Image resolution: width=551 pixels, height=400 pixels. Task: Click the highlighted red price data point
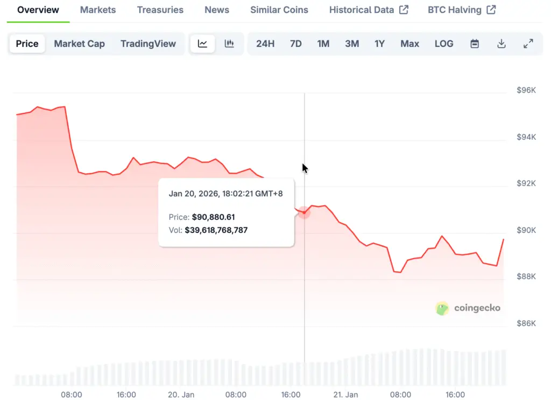(x=304, y=212)
